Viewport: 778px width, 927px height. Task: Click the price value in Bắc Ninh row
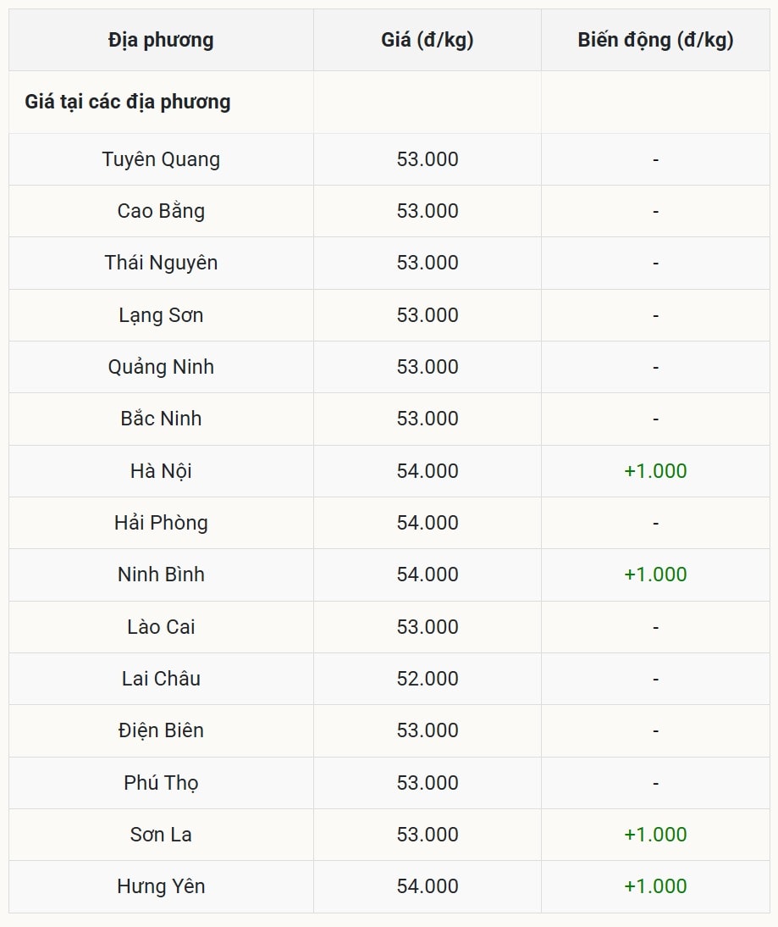(428, 419)
